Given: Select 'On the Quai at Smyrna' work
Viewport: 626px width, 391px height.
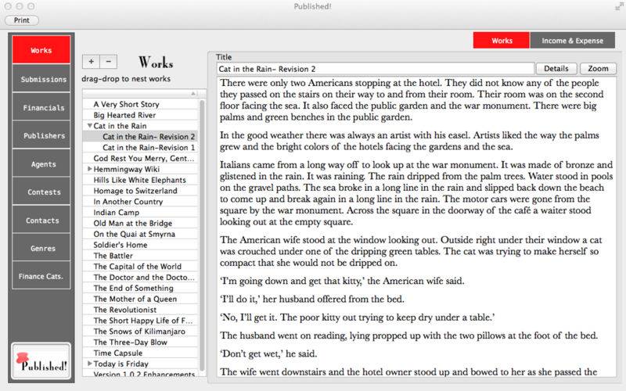Looking at the screenshot, I should [140, 234].
